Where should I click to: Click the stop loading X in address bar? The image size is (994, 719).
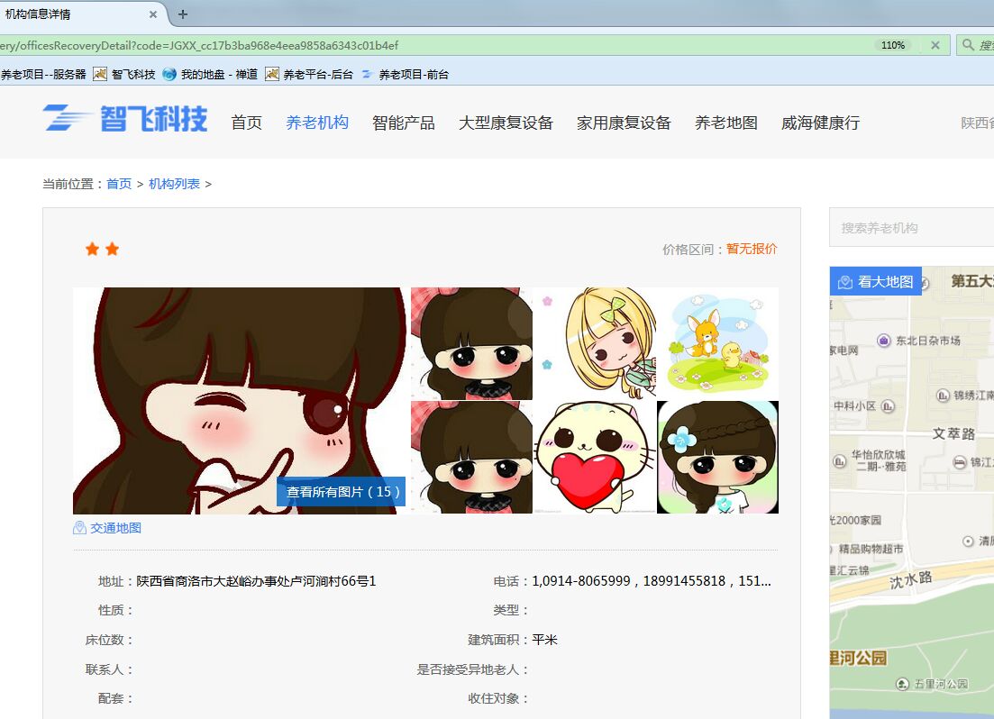click(x=935, y=45)
